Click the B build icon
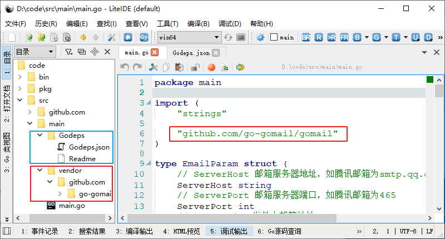This screenshot has width=445, height=239. [x=357, y=37]
